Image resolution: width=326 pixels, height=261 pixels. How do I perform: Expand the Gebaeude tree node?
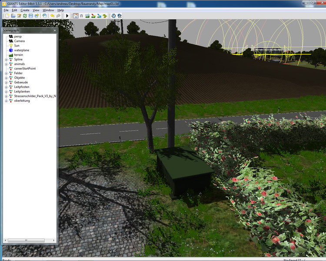click(6, 83)
